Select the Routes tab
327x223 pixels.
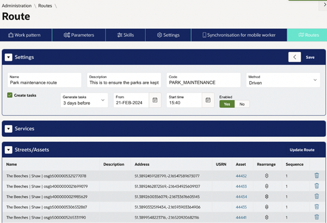pyautogui.click(x=307, y=35)
